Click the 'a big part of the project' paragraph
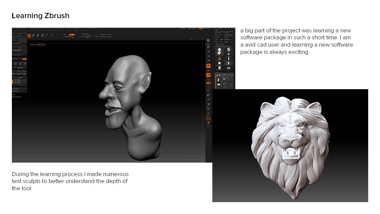The height and width of the screenshot is (214, 380). coord(297,41)
